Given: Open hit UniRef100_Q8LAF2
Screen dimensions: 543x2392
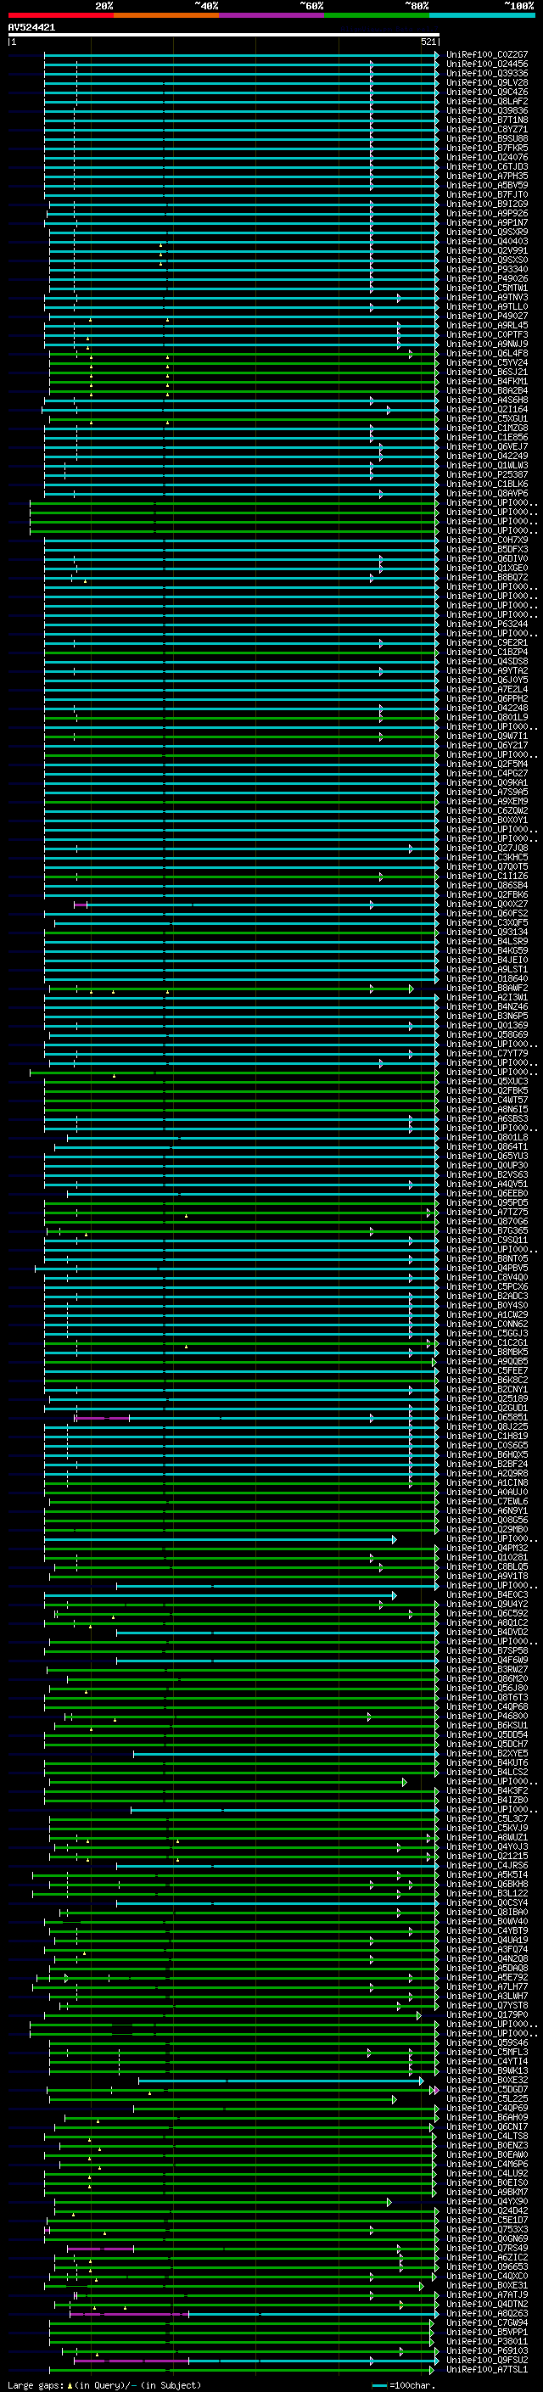Looking at the screenshot, I should click(486, 101).
